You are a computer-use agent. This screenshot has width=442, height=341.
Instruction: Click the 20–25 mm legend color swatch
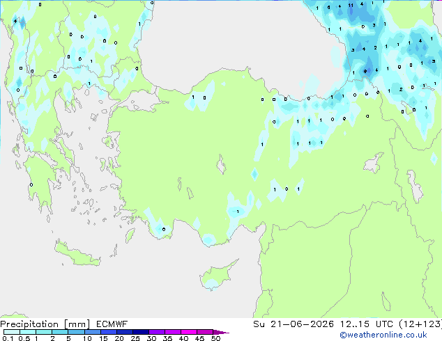pos(124,332)
